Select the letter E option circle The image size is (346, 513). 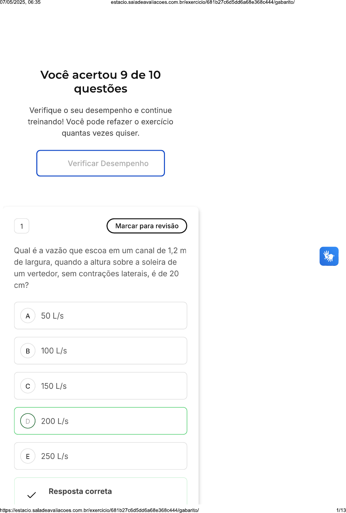point(28,456)
